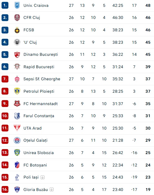The image size is (154, 195).
Task: Click the CFR Cluj club logo
Action: [x=17, y=18]
